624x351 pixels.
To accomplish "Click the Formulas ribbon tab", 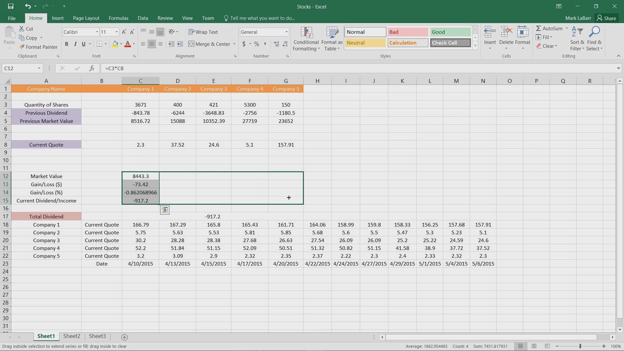I will point(118,18).
